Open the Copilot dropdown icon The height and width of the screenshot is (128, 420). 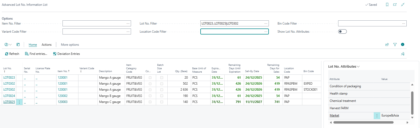tap(8, 45)
